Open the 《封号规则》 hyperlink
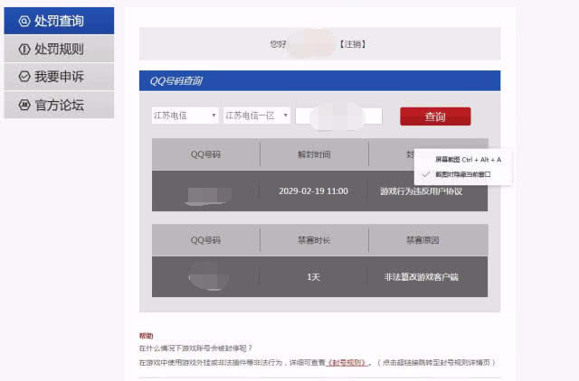This screenshot has height=381, width=579. point(347,363)
